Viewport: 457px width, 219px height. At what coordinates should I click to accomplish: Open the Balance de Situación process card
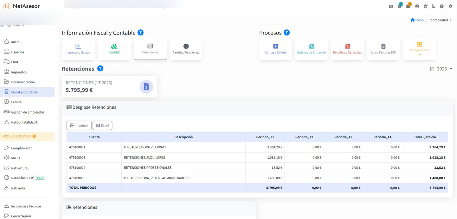(311, 49)
